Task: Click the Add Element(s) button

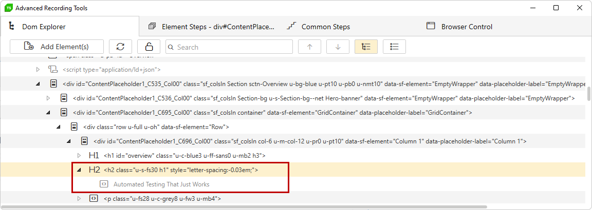Action: pyautogui.click(x=57, y=47)
